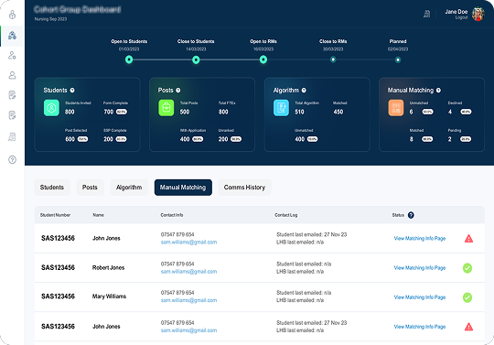Click the With Application value 400
This screenshot has width=494, height=345.
click(x=185, y=139)
